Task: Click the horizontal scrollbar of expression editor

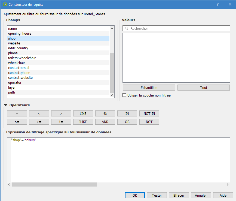Action: pos(54,185)
